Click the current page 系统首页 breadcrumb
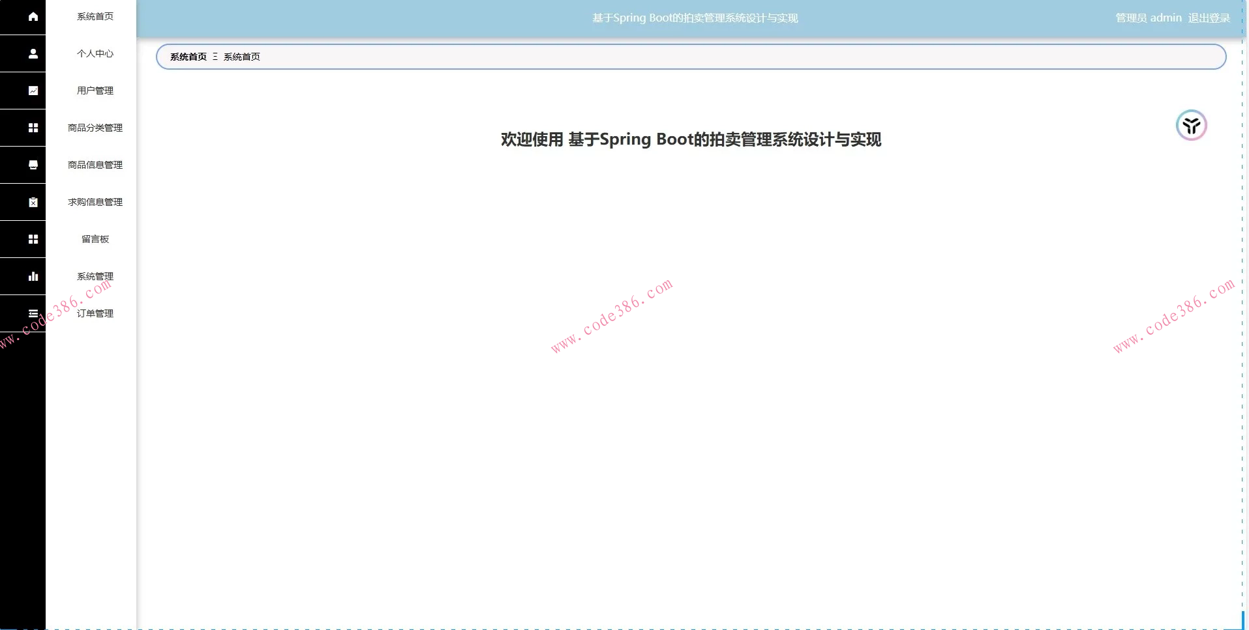This screenshot has width=1249, height=630. click(x=242, y=57)
